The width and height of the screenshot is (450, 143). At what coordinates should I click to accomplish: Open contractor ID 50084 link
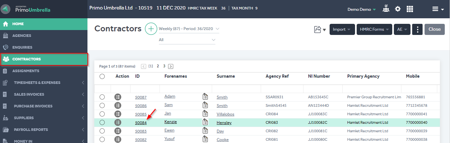(141, 123)
